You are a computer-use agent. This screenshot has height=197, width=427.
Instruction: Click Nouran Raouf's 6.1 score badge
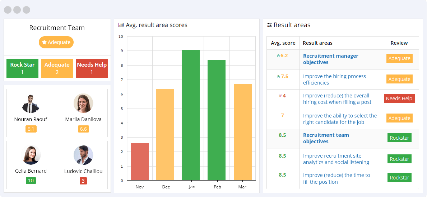coord(31,129)
